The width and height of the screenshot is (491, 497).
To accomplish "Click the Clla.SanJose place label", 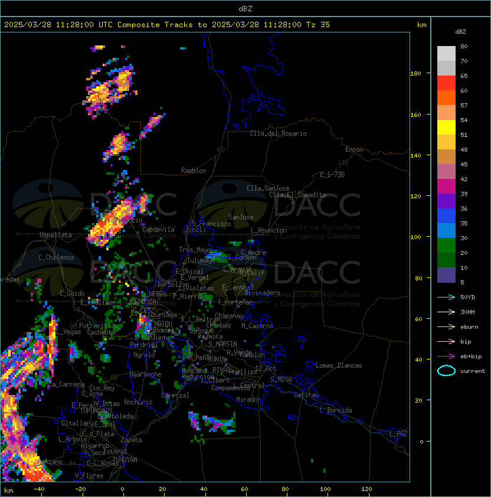I will pos(268,188).
